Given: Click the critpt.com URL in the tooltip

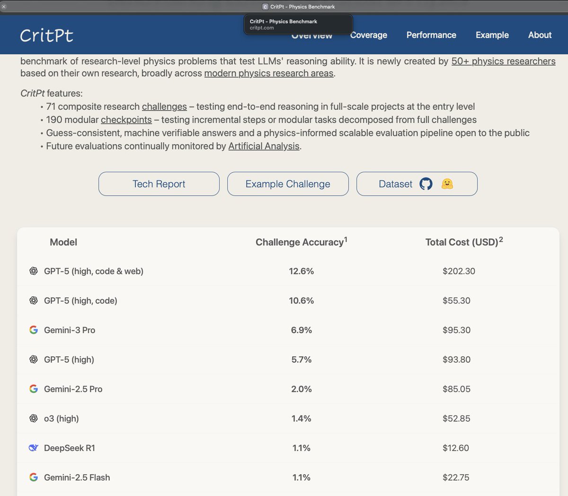Looking at the screenshot, I should [262, 28].
